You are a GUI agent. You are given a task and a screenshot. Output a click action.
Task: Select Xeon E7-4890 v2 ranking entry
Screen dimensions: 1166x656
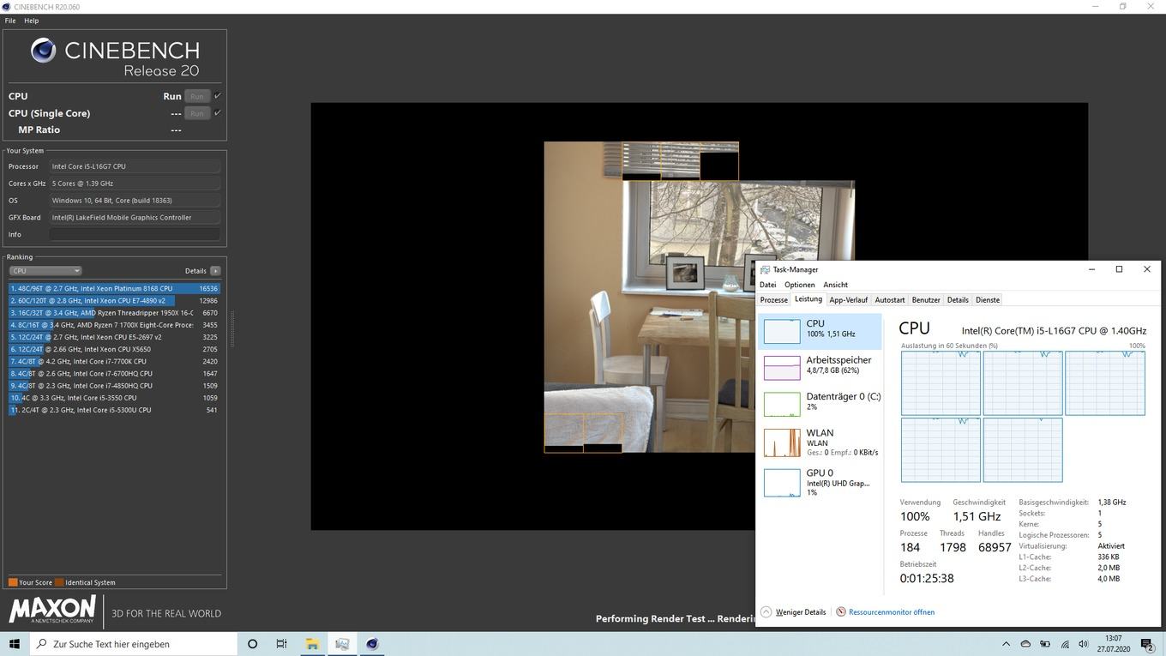(x=114, y=301)
